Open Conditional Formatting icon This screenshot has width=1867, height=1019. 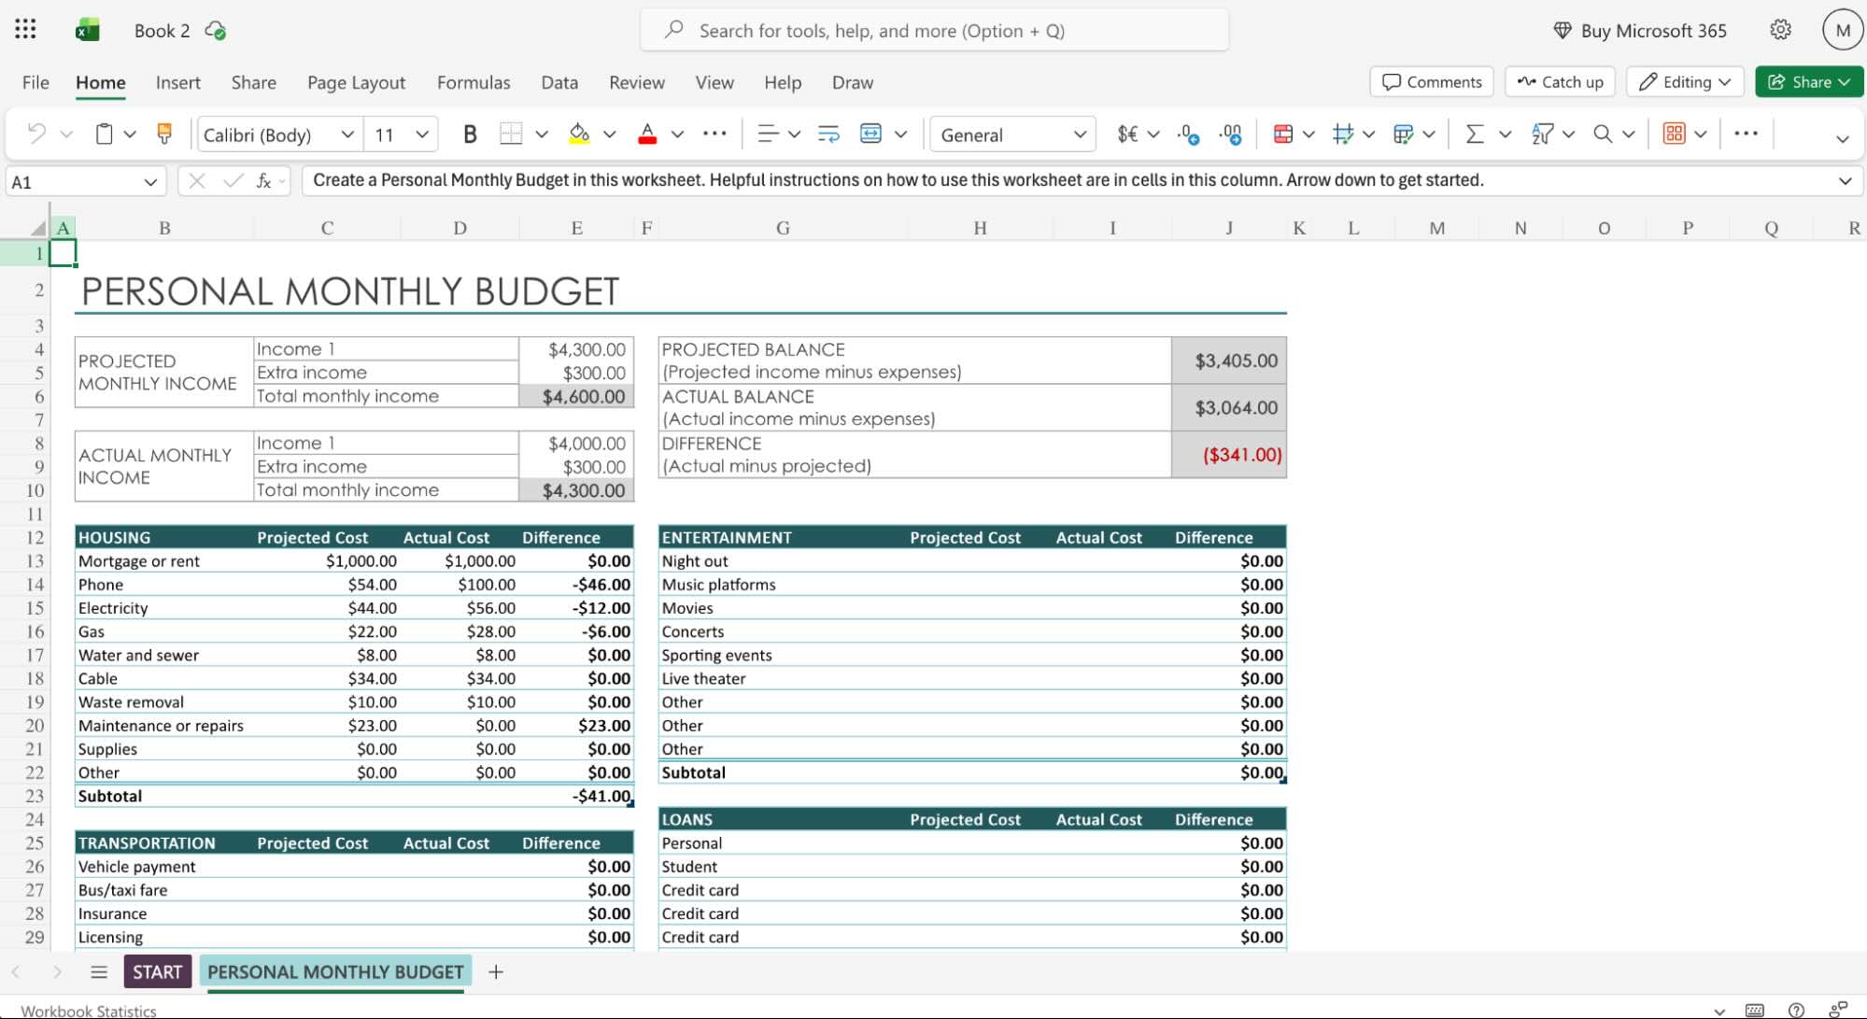click(x=1283, y=134)
